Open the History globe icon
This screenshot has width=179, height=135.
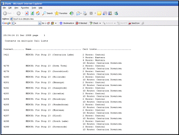point(71,13)
